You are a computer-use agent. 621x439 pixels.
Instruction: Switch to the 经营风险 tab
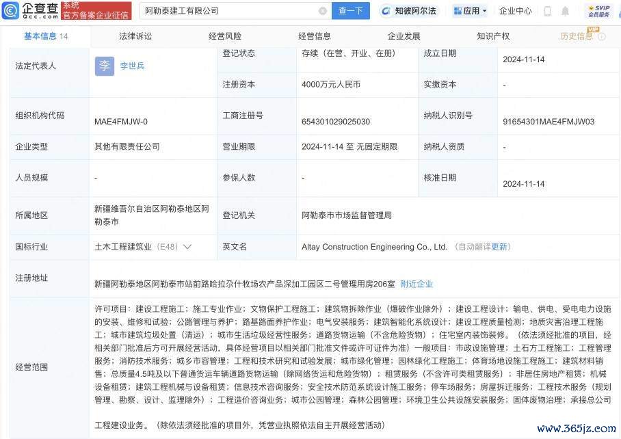[x=225, y=36]
